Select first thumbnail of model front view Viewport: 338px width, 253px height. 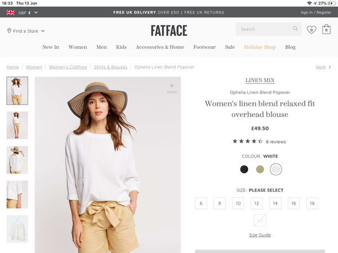click(17, 91)
